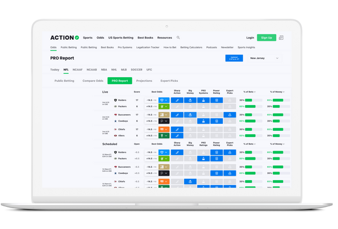Click % of Bets bar in Scheduled Cowboys row
Screen dimensions: 338x229
click(254, 173)
